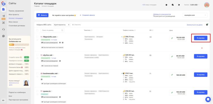Toggle favorite star for elyrics.net
213x104 pixels.
pos(37,58)
